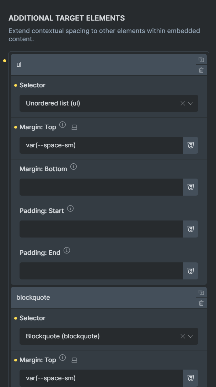Show info tooltip for ul Margin Top
216x387 pixels.
coord(63,125)
